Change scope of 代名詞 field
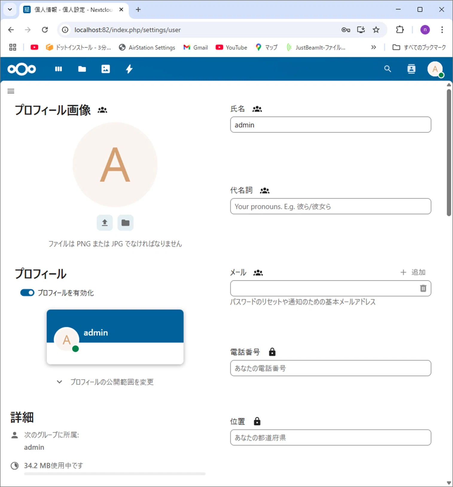This screenshot has height=487, width=453. pos(265,190)
